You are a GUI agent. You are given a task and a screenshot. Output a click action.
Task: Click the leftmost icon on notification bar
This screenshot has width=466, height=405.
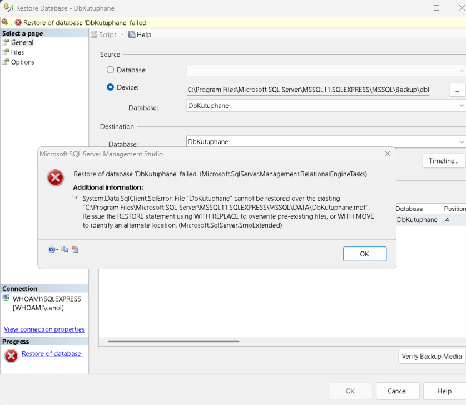click(4, 22)
